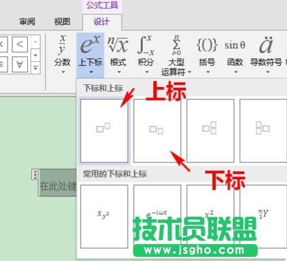Choose the subscript template

[x=157, y=130]
